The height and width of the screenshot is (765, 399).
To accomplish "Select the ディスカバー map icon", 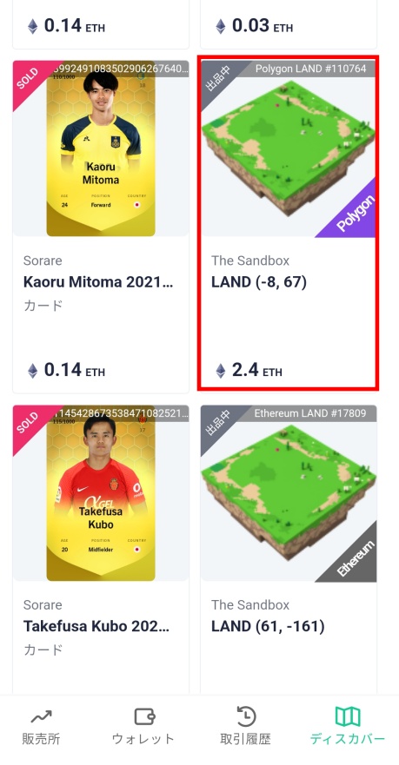I will click(348, 716).
